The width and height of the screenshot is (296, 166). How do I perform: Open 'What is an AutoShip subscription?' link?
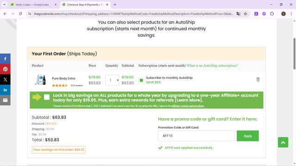[212, 65]
